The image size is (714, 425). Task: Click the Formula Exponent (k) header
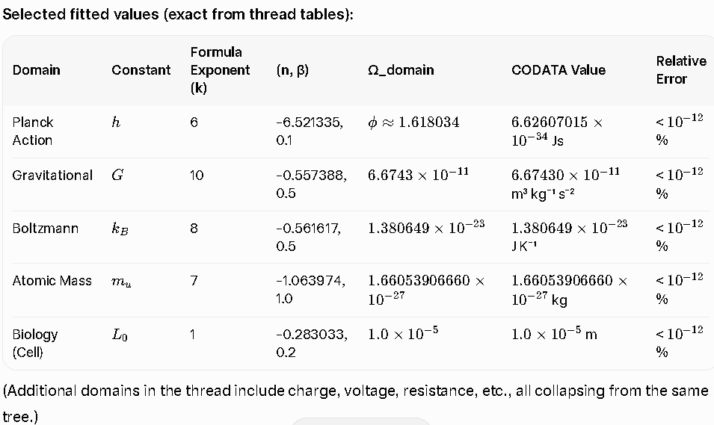tap(220, 70)
